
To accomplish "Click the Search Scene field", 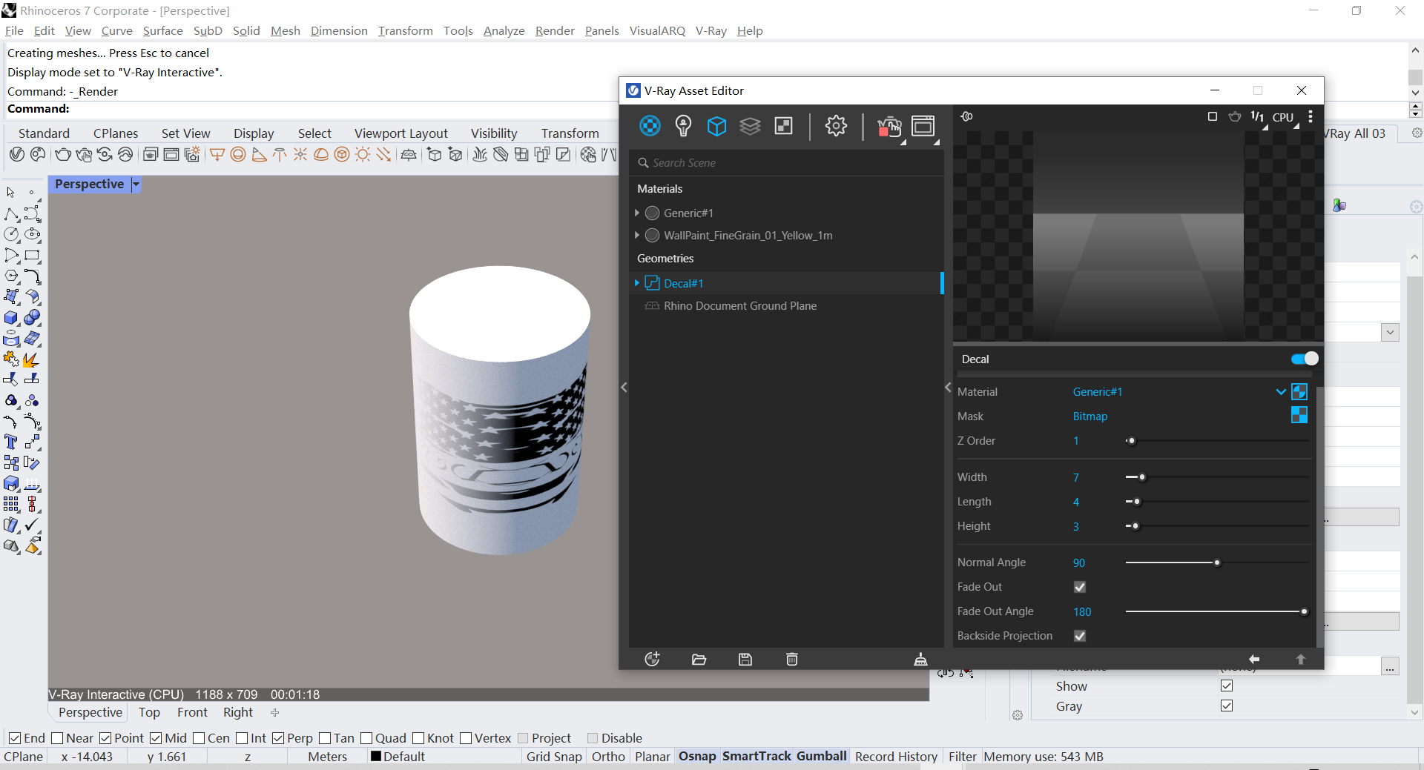I will pyautogui.click(x=786, y=163).
